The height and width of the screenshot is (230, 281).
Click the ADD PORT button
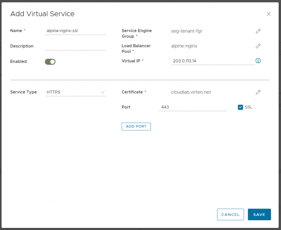(136, 126)
